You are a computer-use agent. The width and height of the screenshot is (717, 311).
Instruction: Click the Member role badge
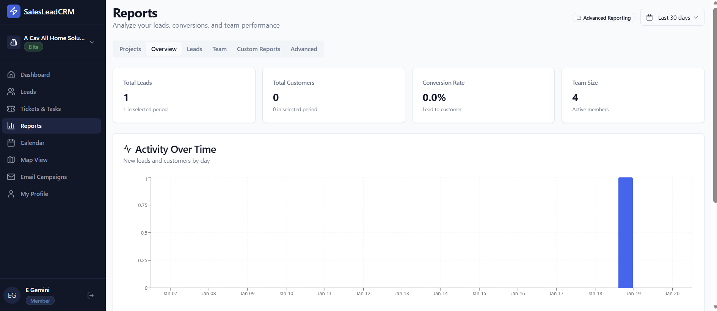pyautogui.click(x=40, y=301)
